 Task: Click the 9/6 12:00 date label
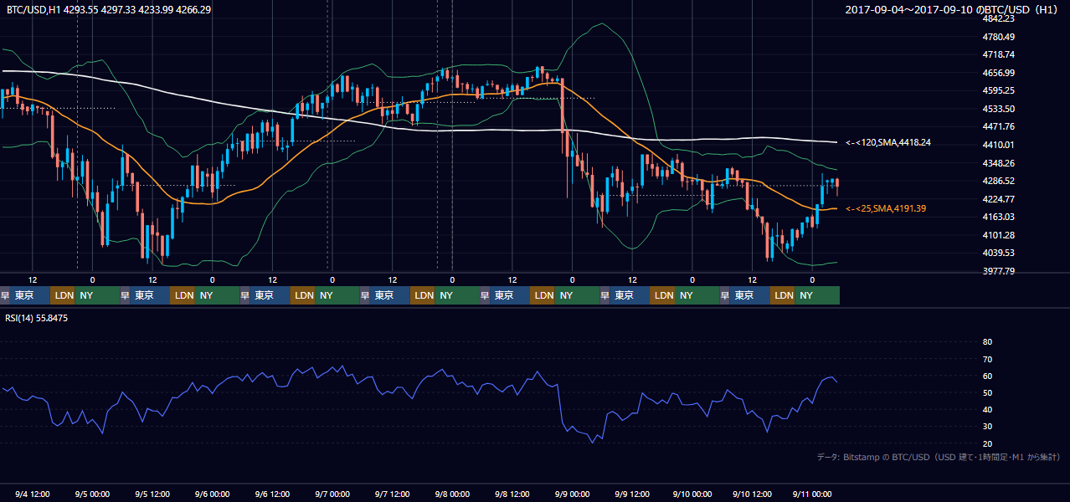[x=273, y=494]
